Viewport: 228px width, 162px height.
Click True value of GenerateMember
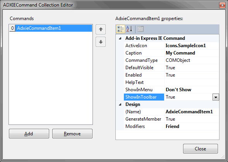192,119
